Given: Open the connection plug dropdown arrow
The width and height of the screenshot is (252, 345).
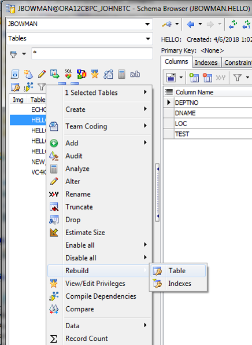Looking at the screenshot, I should [x=177, y=24].
